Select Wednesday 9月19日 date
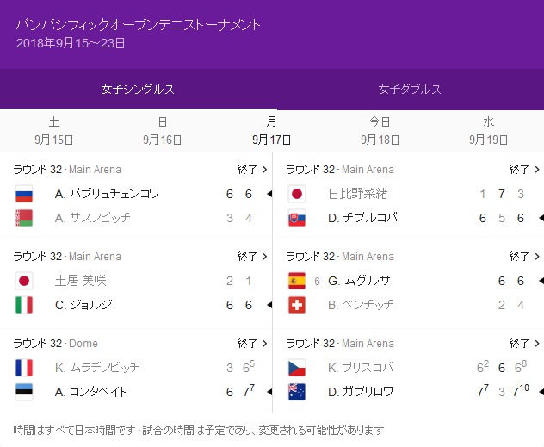Image resolution: width=544 pixels, height=447 pixels. coord(489,130)
